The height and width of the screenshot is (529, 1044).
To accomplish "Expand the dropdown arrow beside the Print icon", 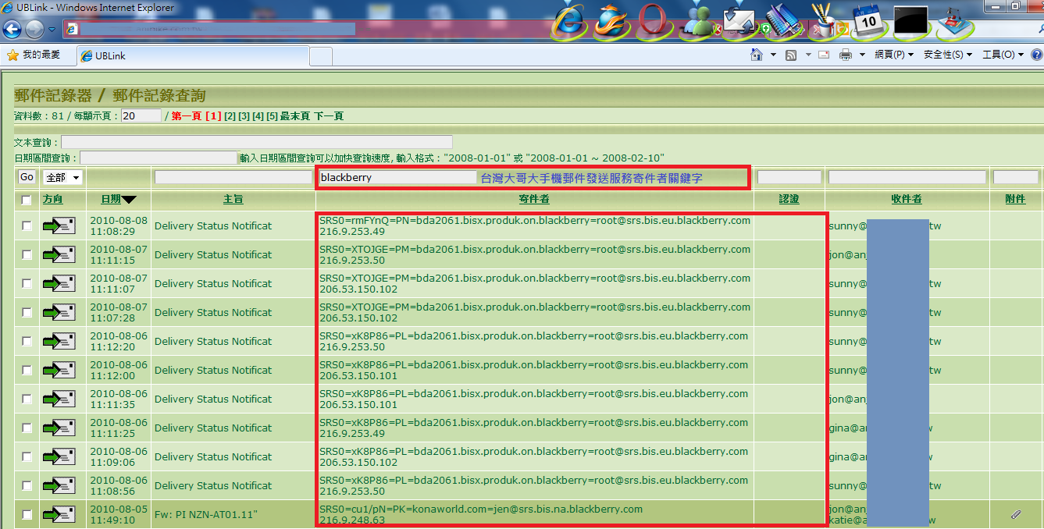I will pyautogui.click(x=862, y=55).
